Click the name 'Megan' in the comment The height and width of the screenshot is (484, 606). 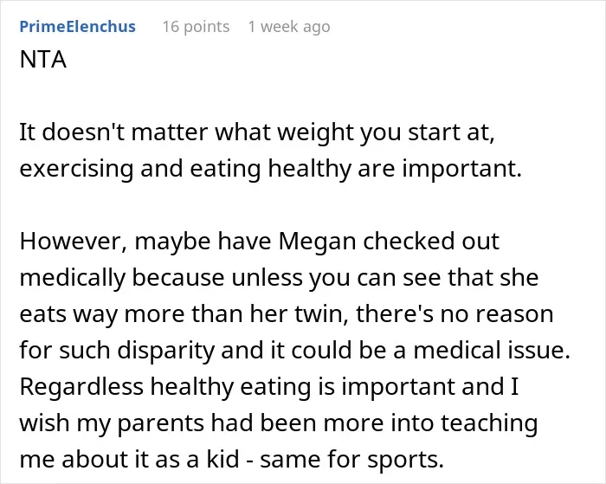tap(317, 242)
